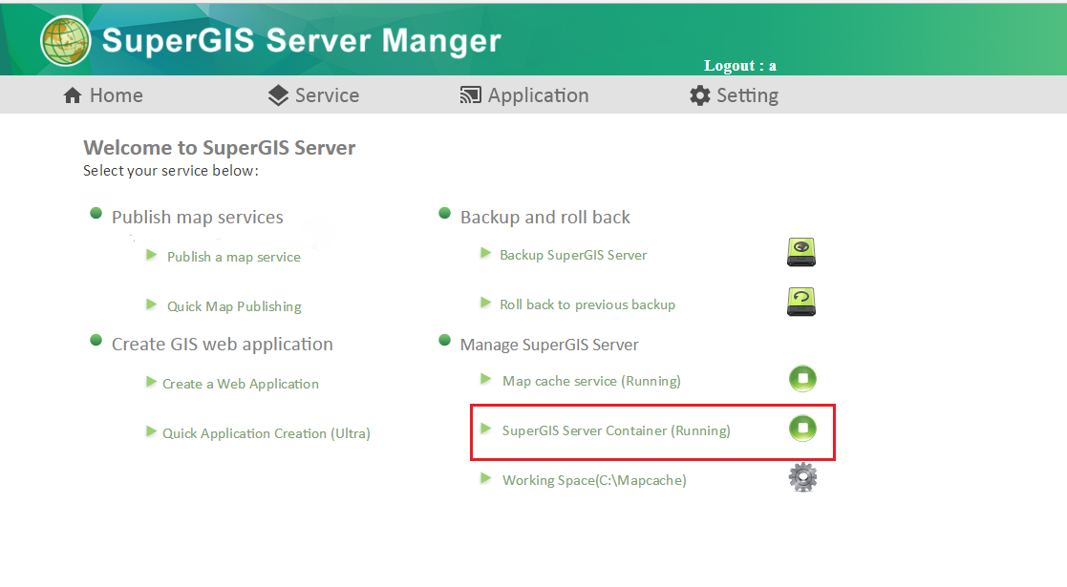
Task: Click the Backup and roll back heading
Action: [x=545, y=218]
